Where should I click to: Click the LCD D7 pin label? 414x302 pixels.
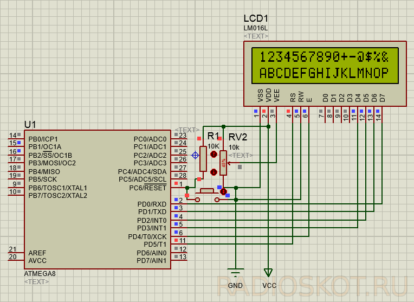click(383, 98)
